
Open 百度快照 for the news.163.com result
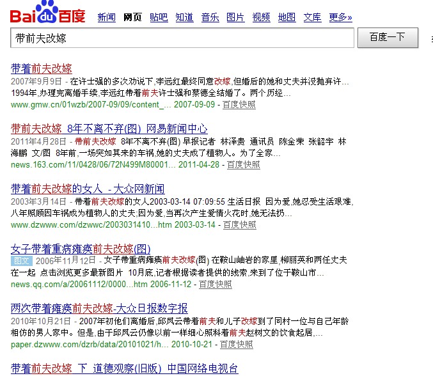pos(243,165)
